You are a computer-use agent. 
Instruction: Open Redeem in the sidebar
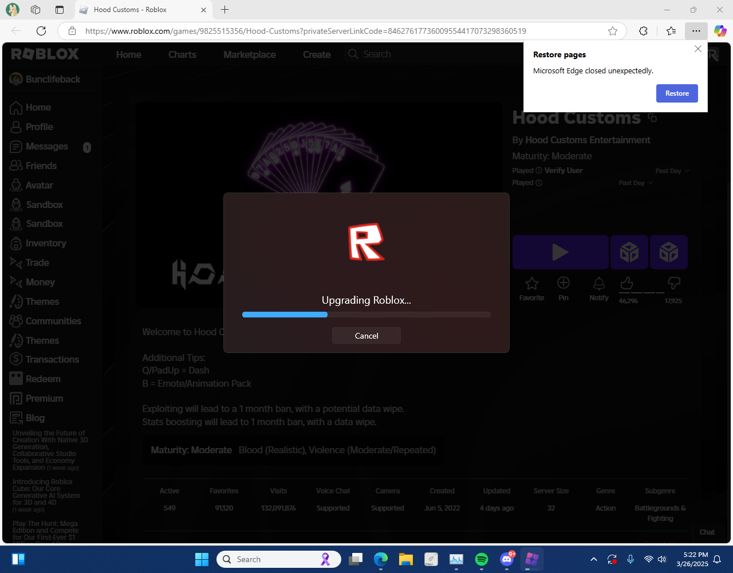coord(35,379)
